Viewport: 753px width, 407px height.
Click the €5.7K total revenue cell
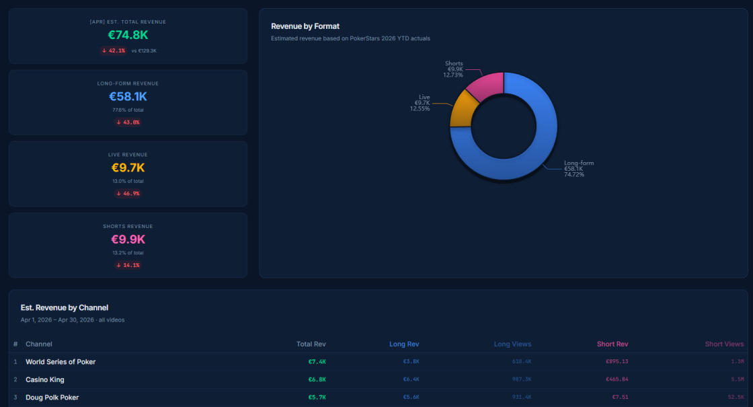[x=317, y=398]
